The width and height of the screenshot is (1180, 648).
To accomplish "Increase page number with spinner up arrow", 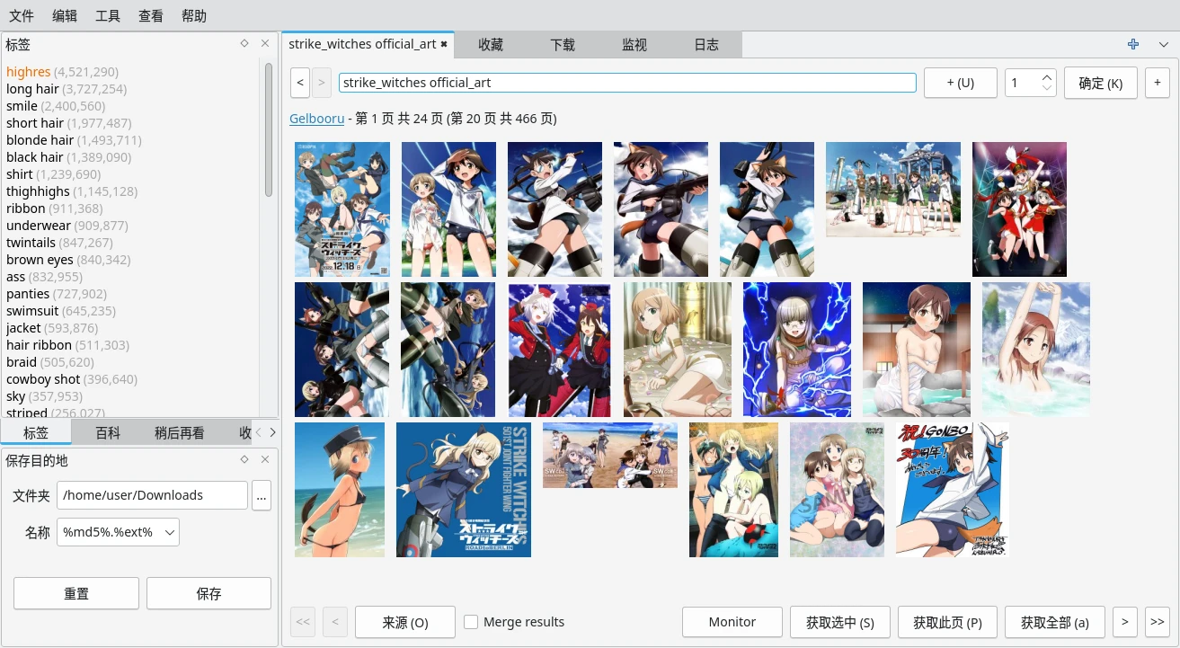I will 1047,77.
